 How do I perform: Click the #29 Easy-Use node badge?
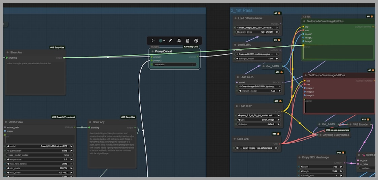[x=191, y=47]
